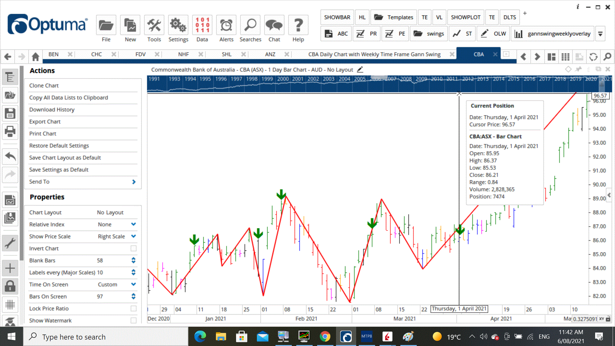Viewport: 615px width, 346px height.
Task: Open the File menu icon
Action: (106, 25)
